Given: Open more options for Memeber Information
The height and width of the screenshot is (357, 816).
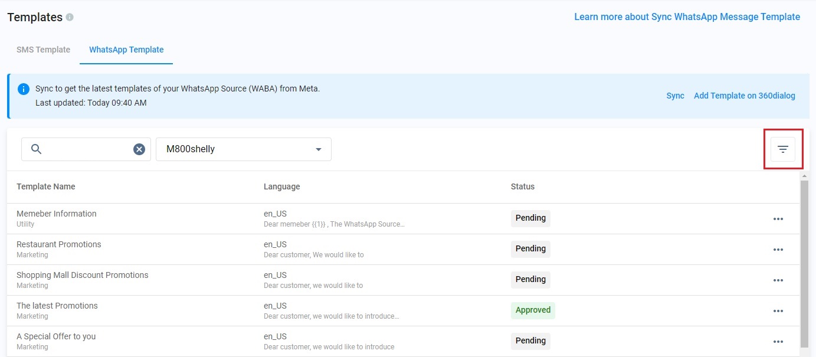Looking at the screenshot, I should tap(778, 219).
